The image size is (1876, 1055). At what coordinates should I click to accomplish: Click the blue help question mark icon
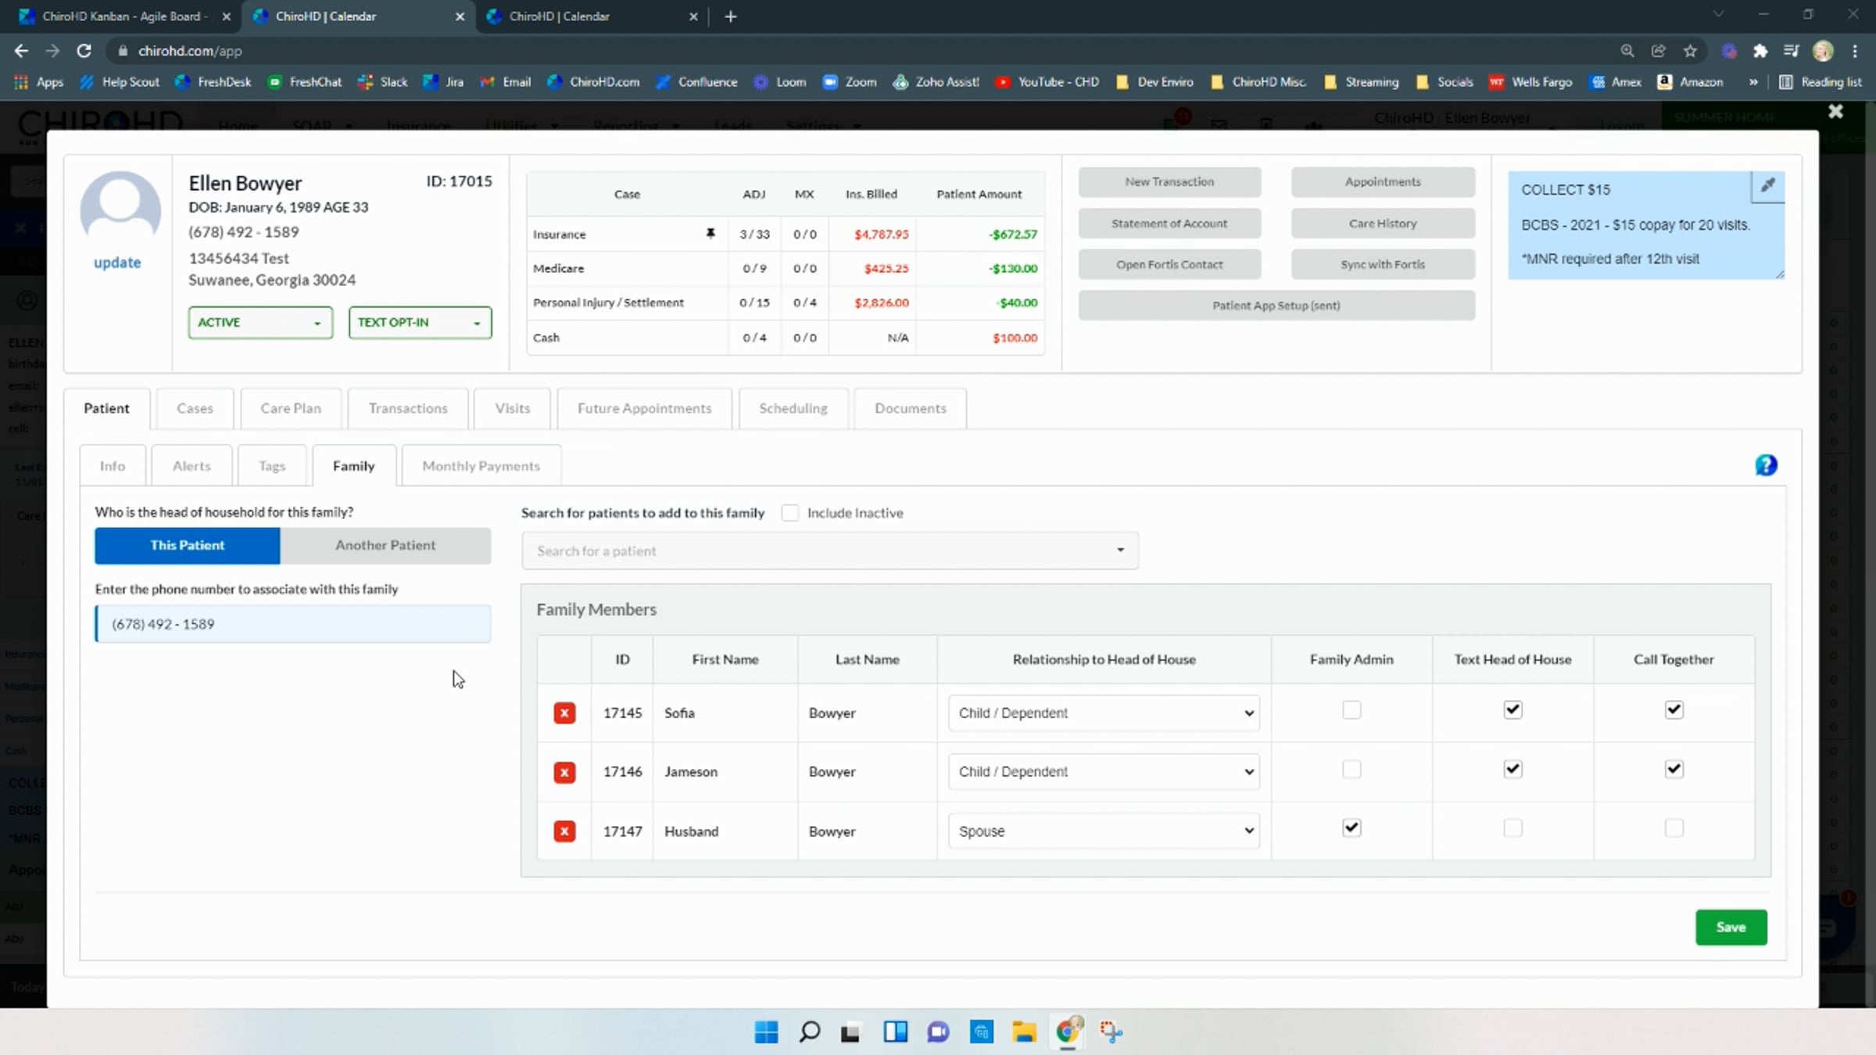(x=1766, y=466)
